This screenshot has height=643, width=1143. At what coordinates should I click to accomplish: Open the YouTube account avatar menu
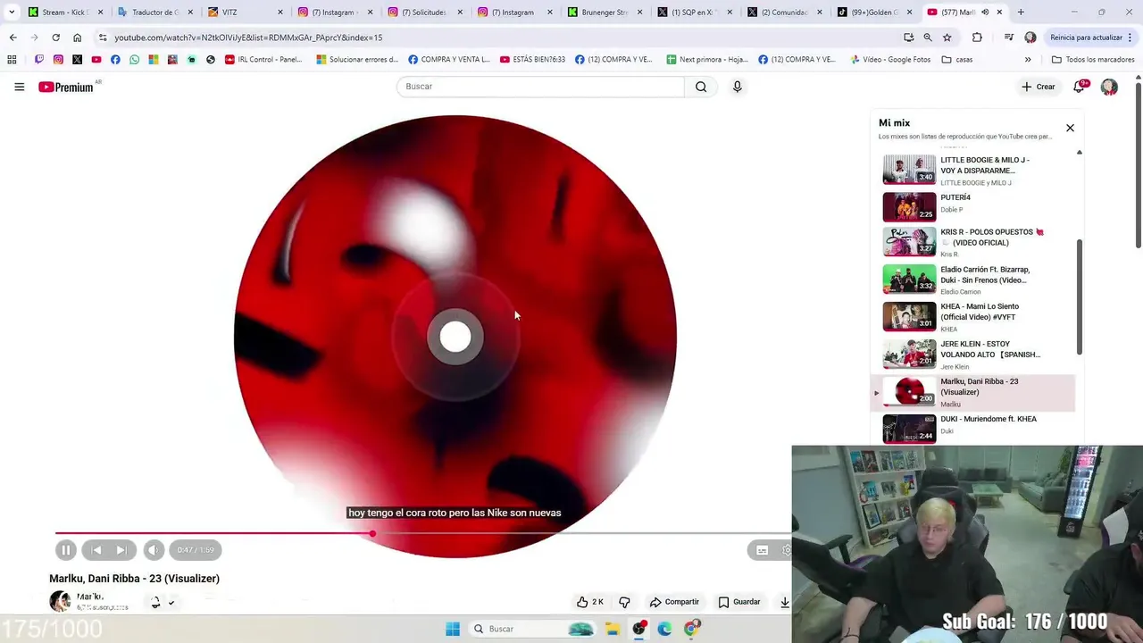(1109, 87)
